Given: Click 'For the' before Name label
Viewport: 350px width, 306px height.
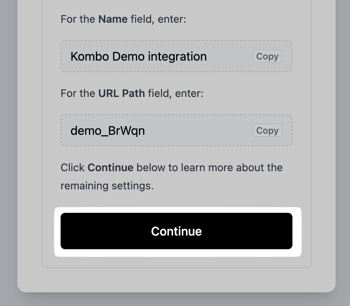Looking at the screenshot, I should pyautogui.click(x=78, y=19).
